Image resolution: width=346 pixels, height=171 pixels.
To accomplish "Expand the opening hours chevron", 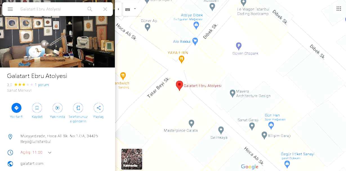I will click(x=50, y=152).
